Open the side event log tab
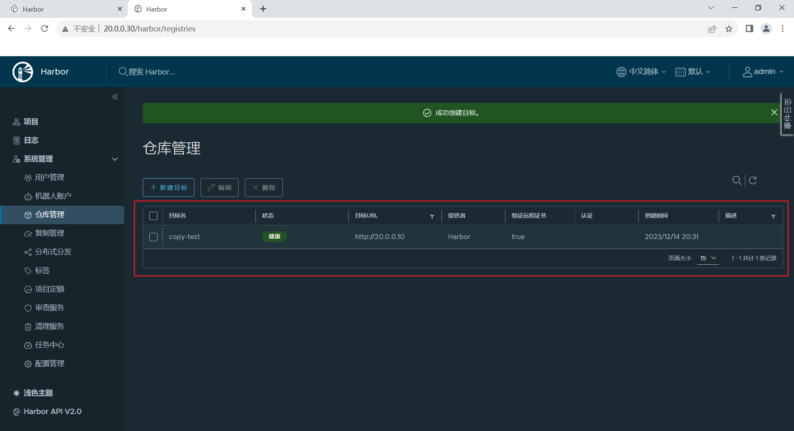794x431 pixels. pos(787,114)
